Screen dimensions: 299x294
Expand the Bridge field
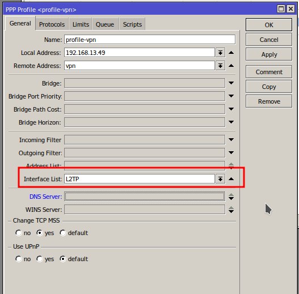point(231,83)
